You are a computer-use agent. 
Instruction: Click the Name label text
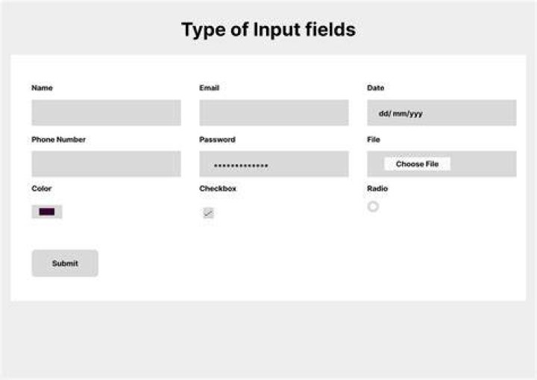[x=42, y=88]
